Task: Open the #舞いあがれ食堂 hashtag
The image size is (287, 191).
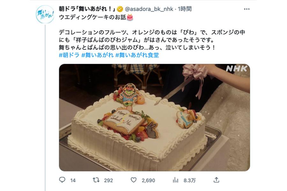Action: [x=137, y=55]
